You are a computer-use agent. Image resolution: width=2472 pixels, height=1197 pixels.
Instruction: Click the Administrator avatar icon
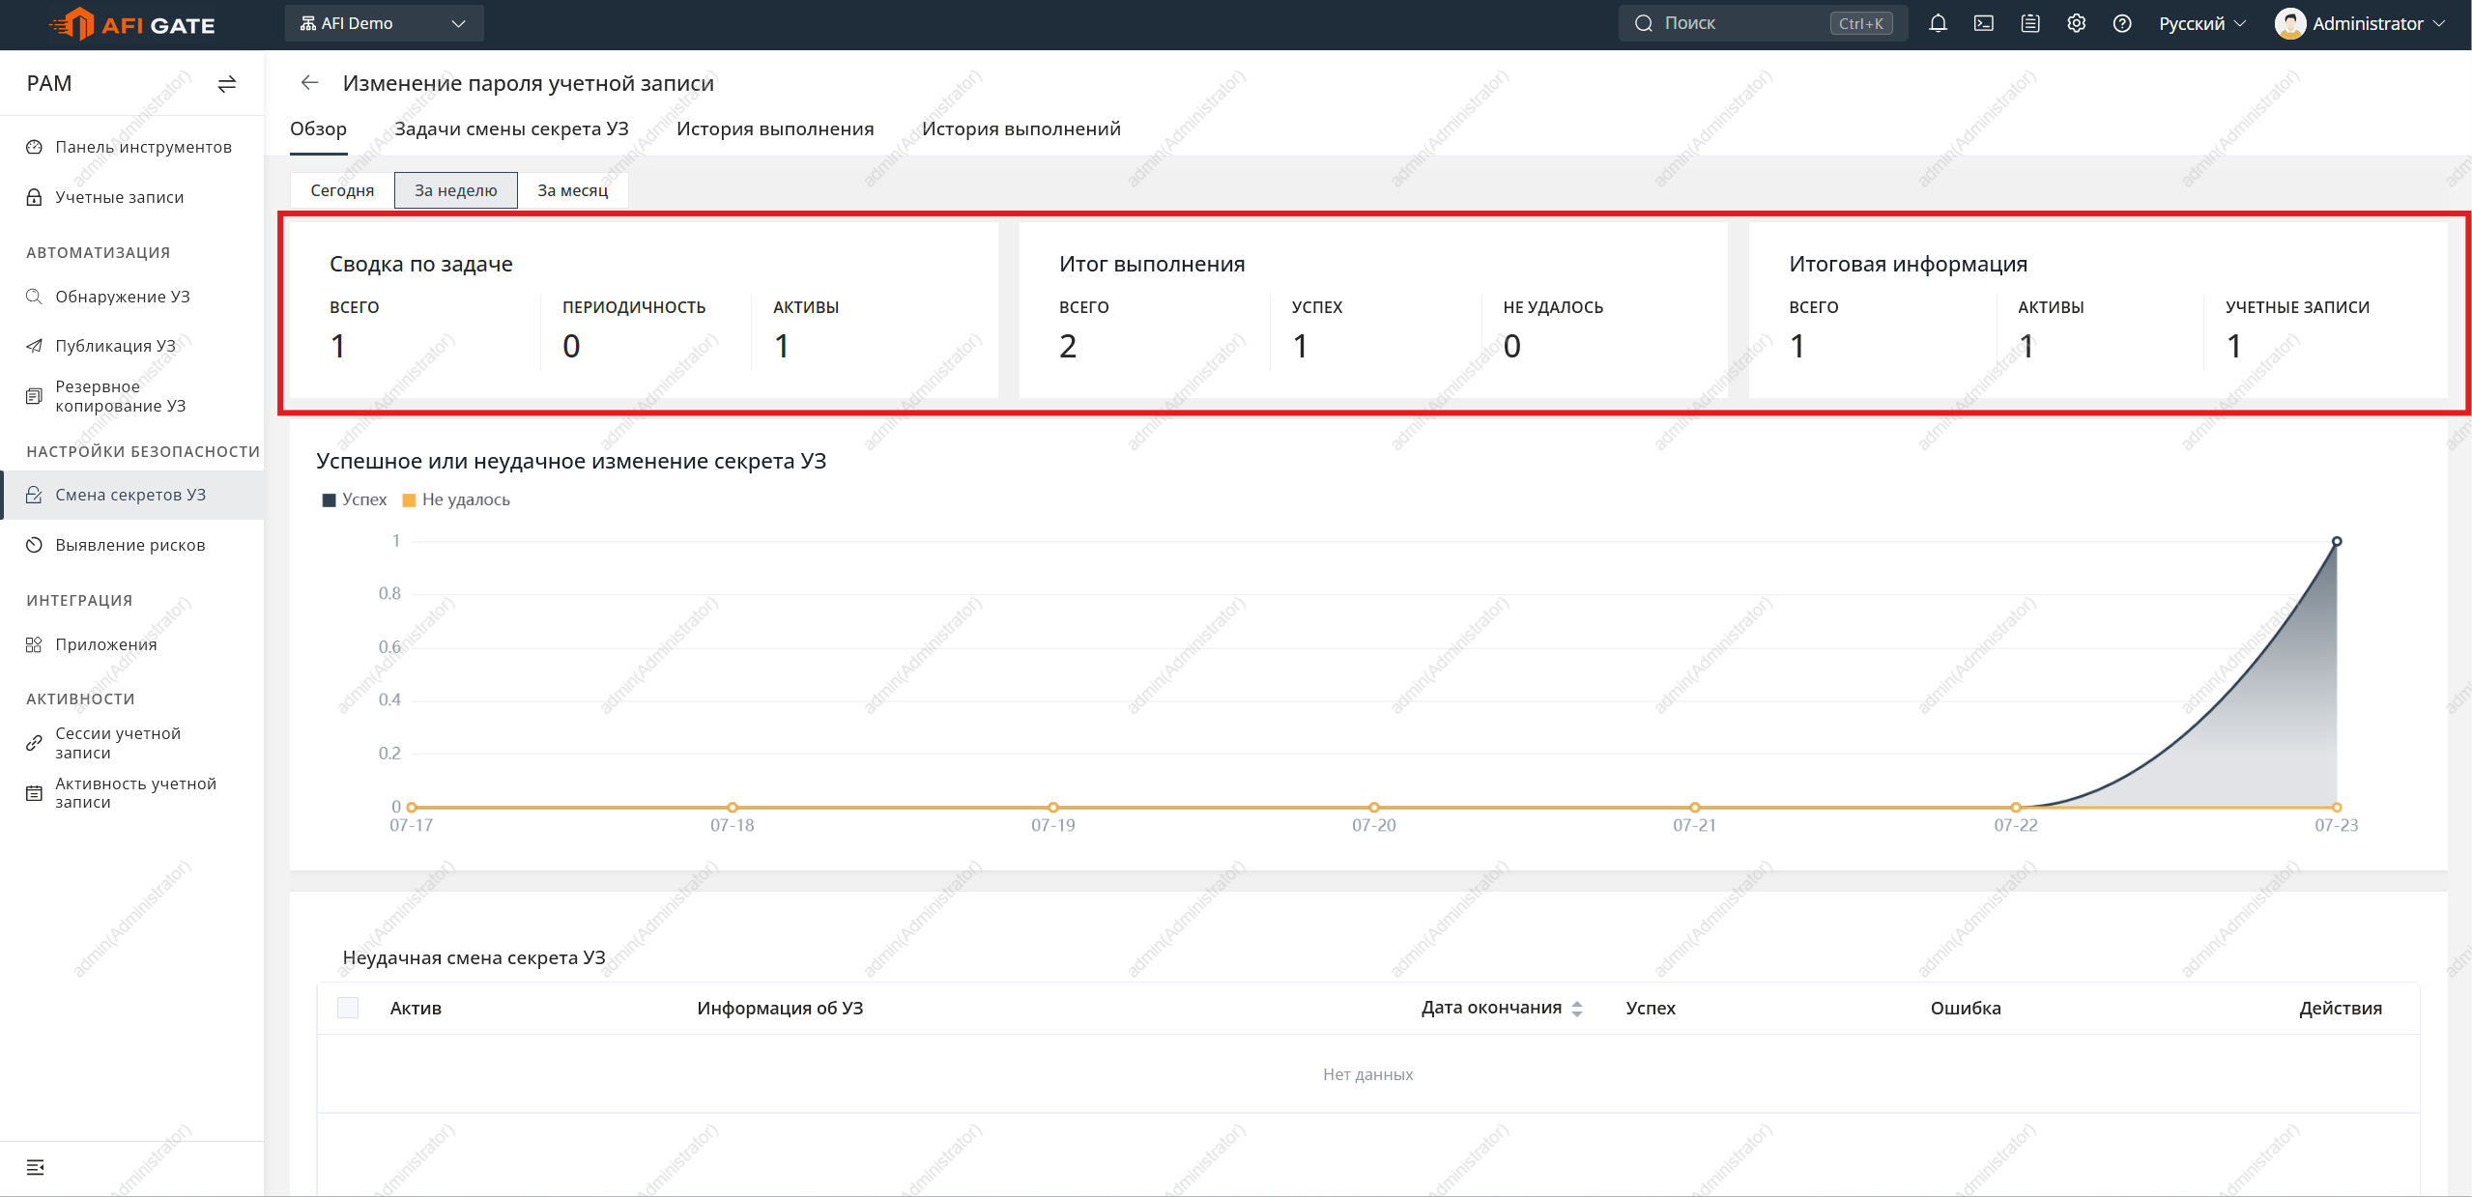(2290, 23)
